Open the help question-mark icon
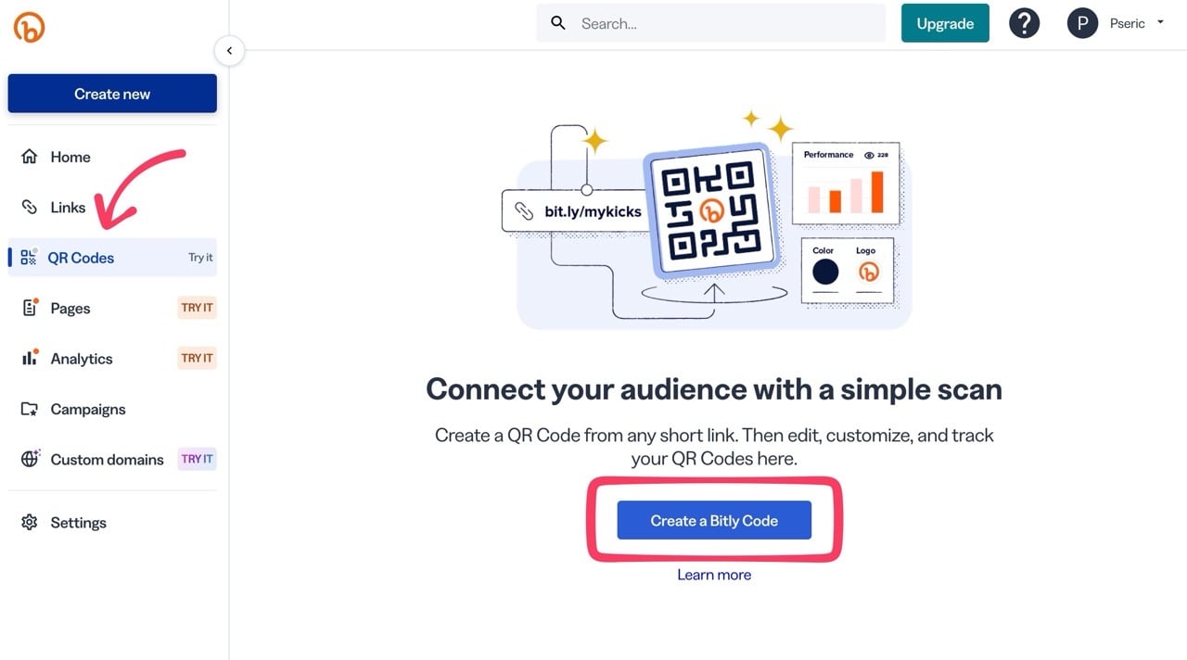Screen dimensions: 1187x660 1024,22
